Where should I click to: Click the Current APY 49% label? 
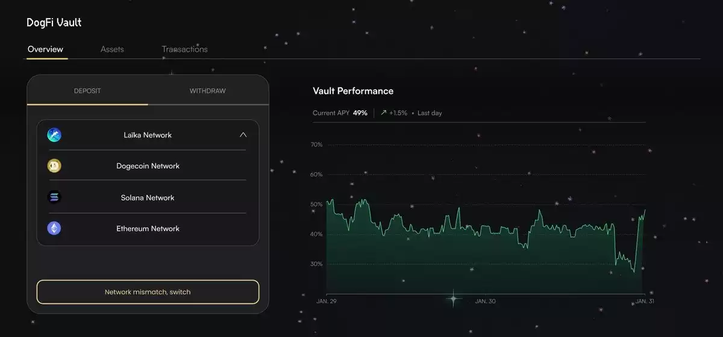340,113
